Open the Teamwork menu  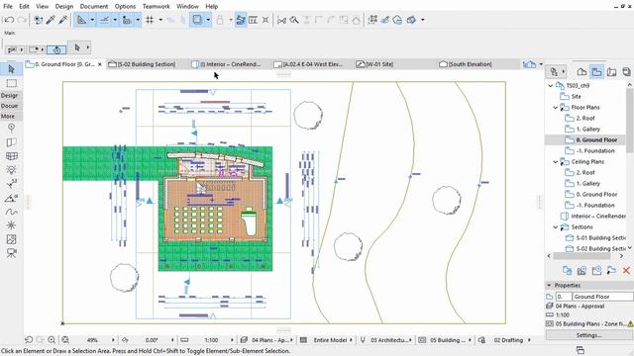157,7
